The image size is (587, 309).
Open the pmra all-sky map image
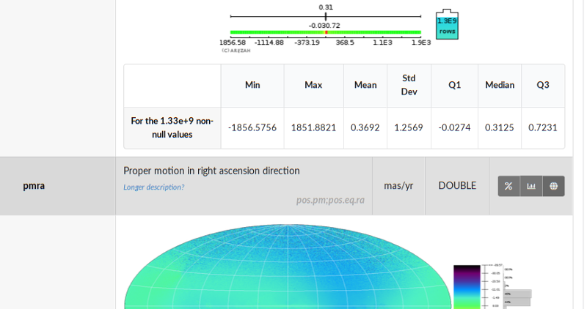pos(288,267)
